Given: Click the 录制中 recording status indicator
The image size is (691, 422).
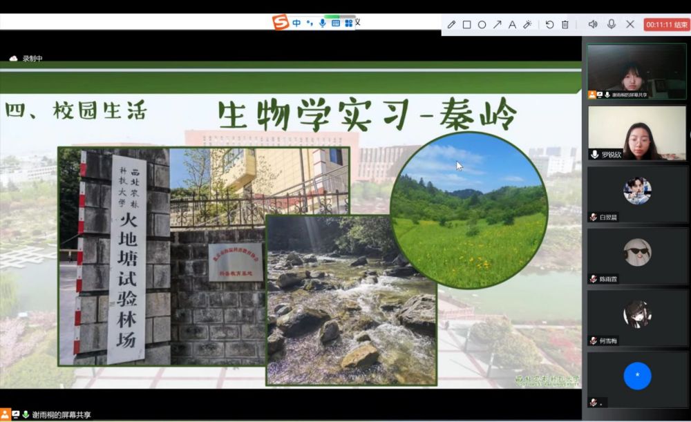Looking at the screenshot, I should click(26, 59).
